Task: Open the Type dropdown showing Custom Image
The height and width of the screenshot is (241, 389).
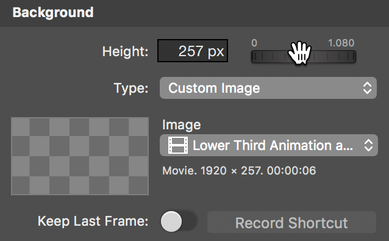Action: pos(268,88)
